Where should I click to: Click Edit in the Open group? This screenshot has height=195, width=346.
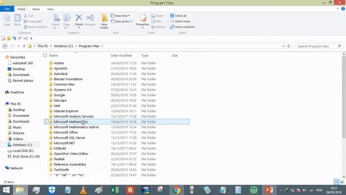point(156,21)
